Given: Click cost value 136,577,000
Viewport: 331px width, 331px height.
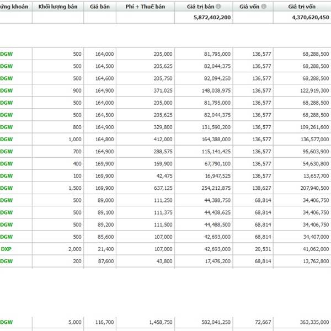Looking at the screenshot, I should (315, 140).
